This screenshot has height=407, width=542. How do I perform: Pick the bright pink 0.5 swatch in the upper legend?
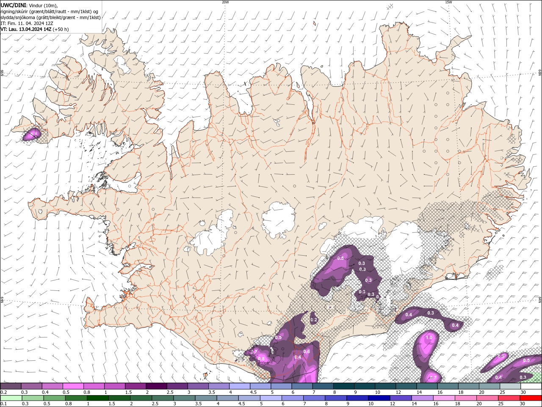coord(73,386)
